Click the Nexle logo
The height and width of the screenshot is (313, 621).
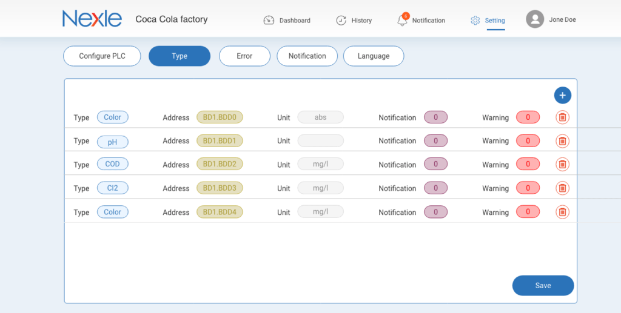tap(92, 19)
